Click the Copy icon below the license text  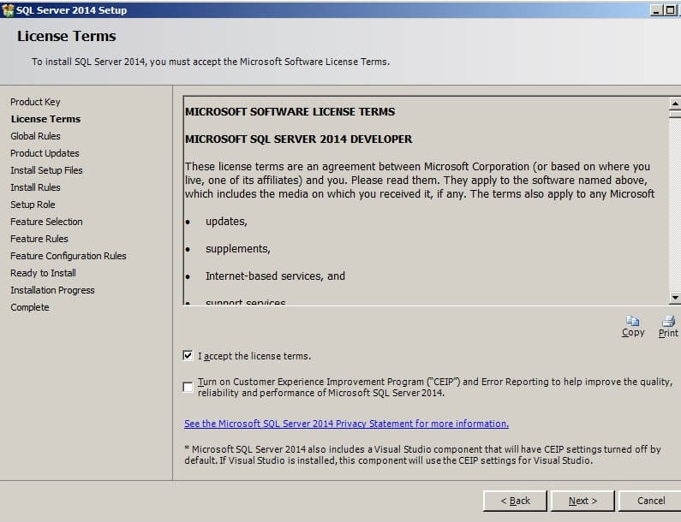pos(633,326)
